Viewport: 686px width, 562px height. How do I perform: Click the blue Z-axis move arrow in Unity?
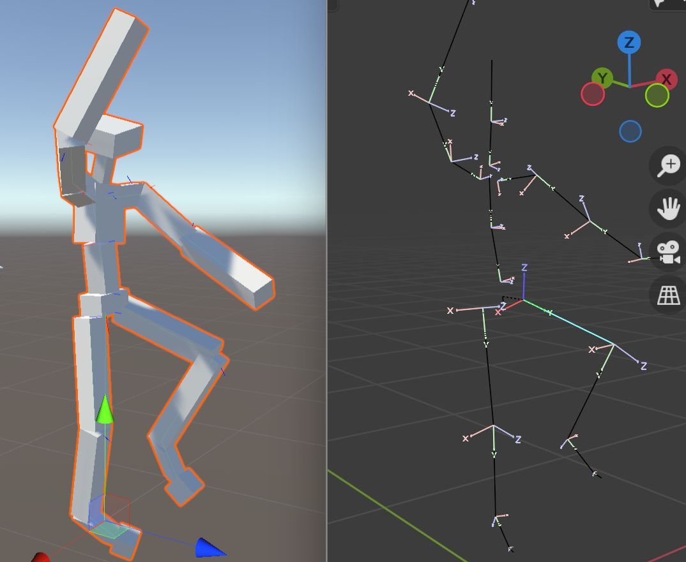(210, 547)
